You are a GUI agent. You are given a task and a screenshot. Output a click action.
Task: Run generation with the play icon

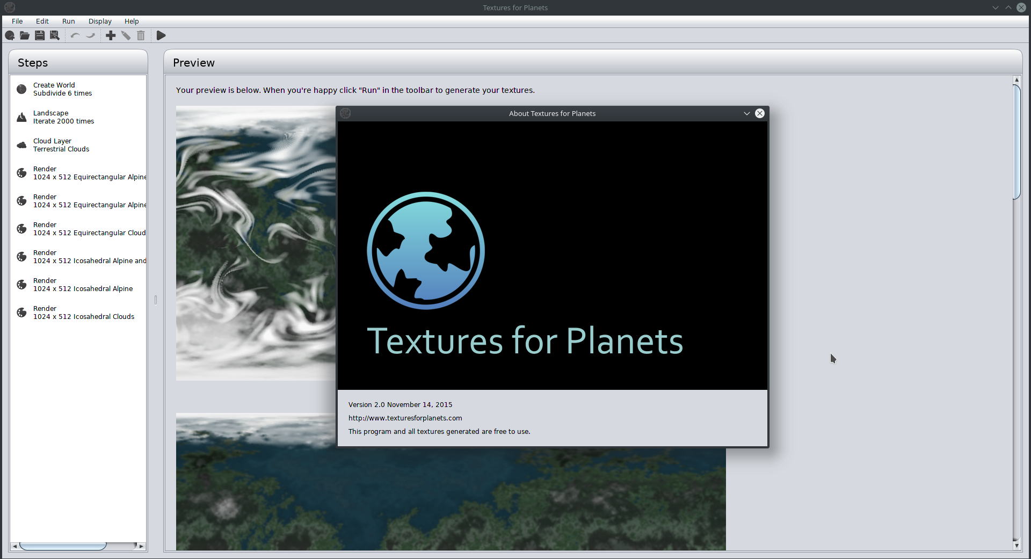pos(161,35)
